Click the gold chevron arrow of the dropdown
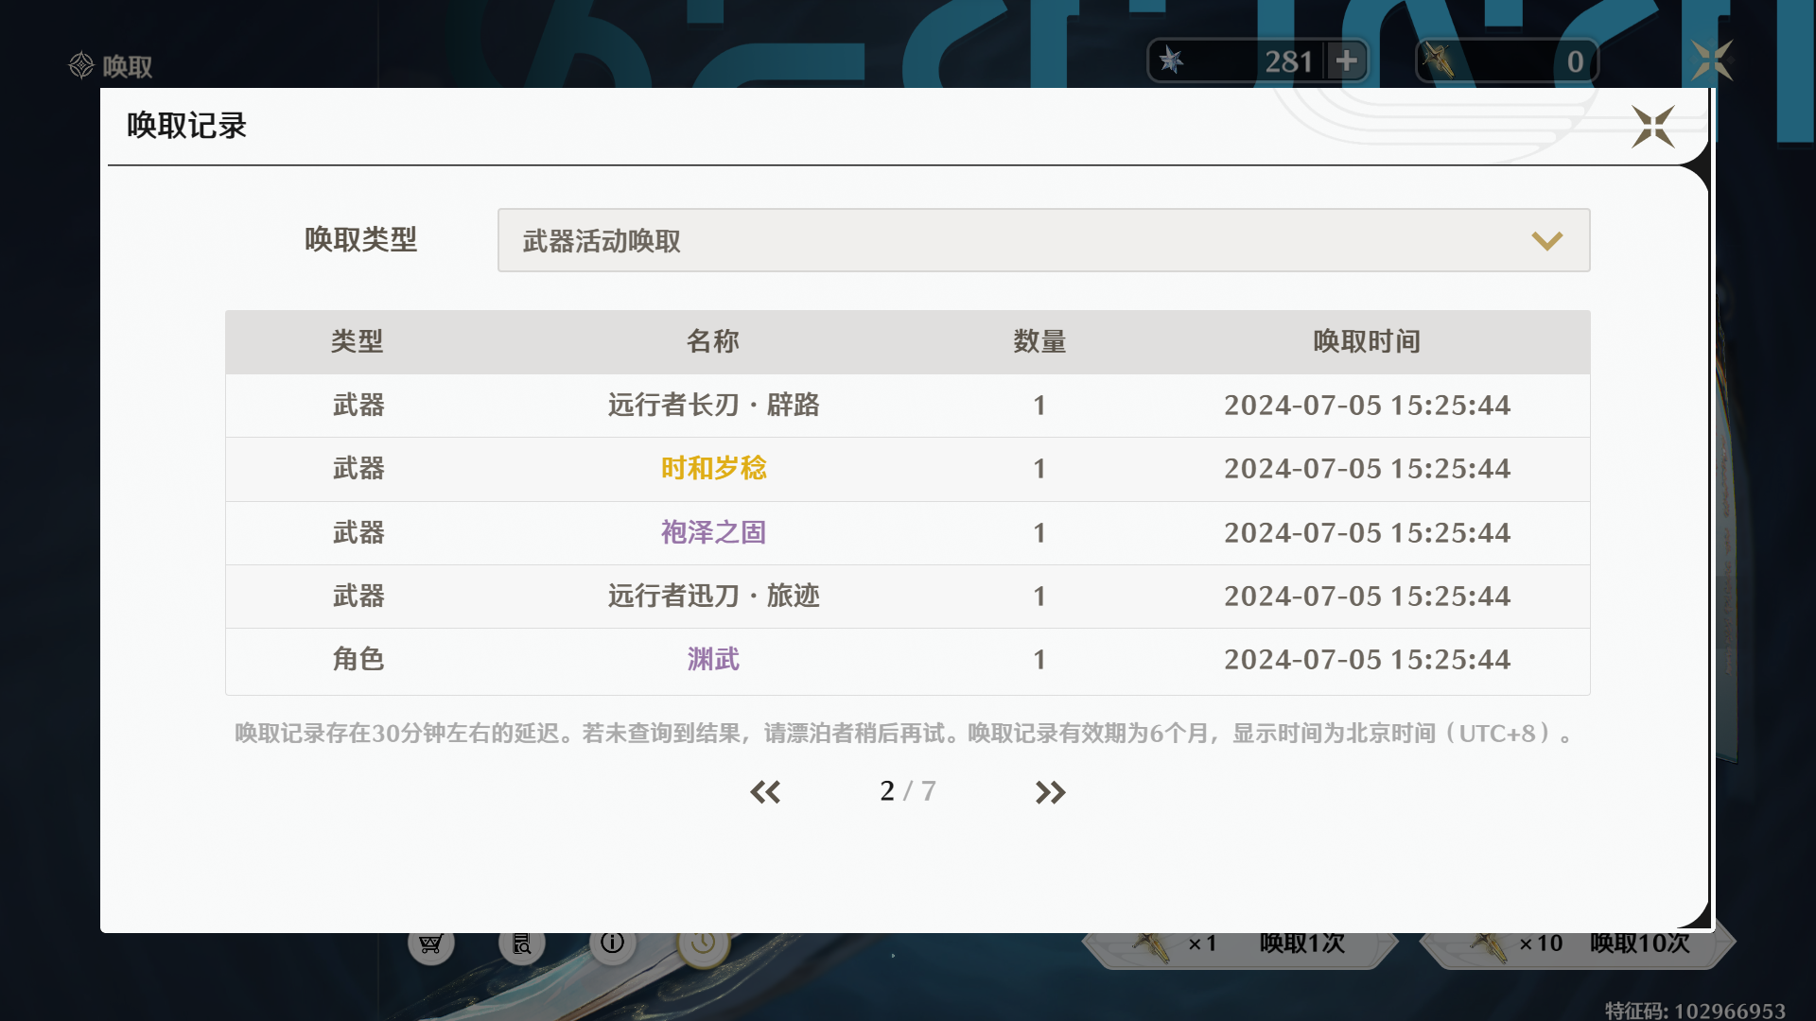This screenshot has width=1816, height=1021. click(1546, 241)
